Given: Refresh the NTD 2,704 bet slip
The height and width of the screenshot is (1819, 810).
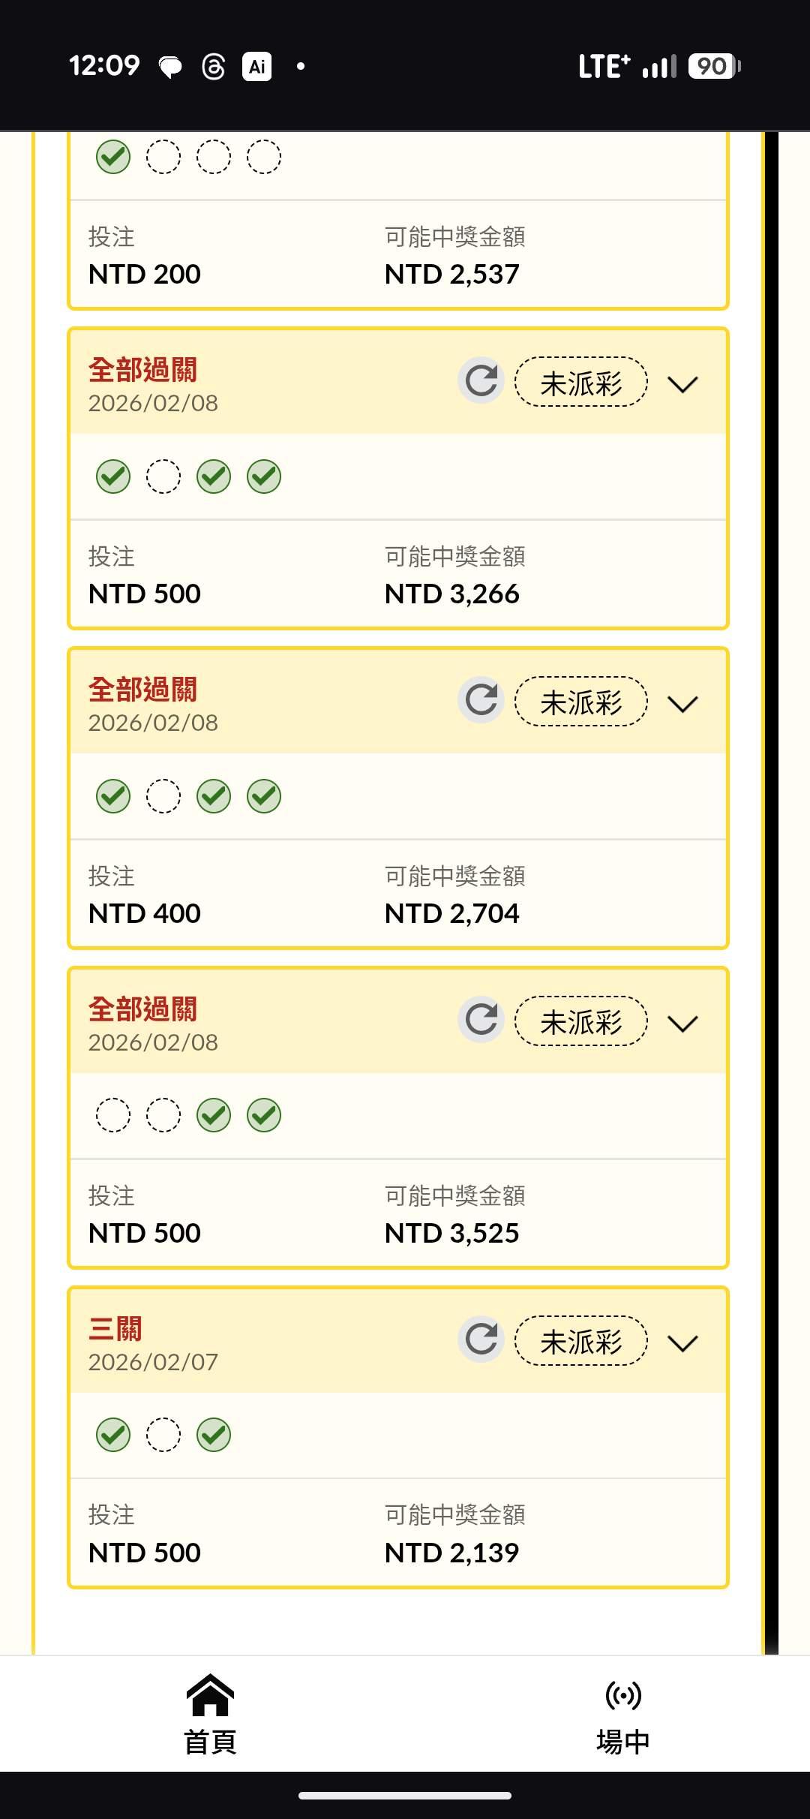Looking at the screenshot, I should [481, 701].
